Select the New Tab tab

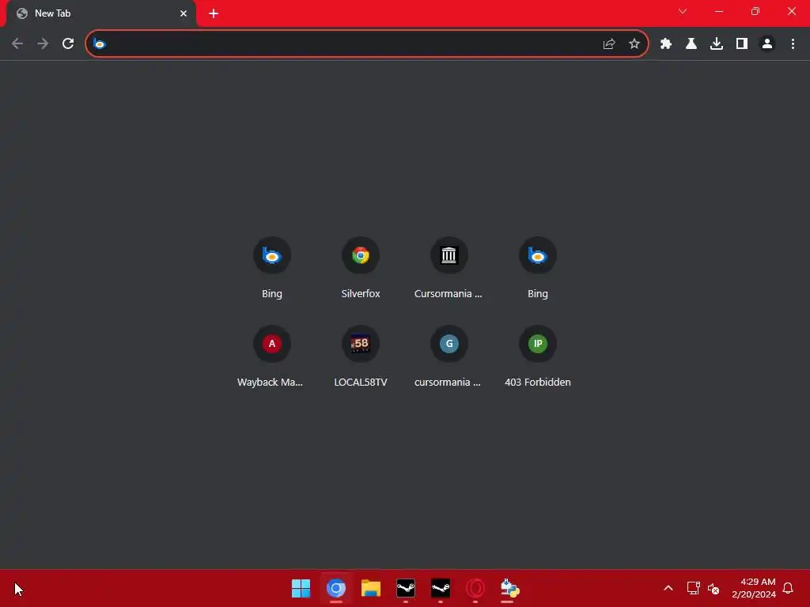100,13
